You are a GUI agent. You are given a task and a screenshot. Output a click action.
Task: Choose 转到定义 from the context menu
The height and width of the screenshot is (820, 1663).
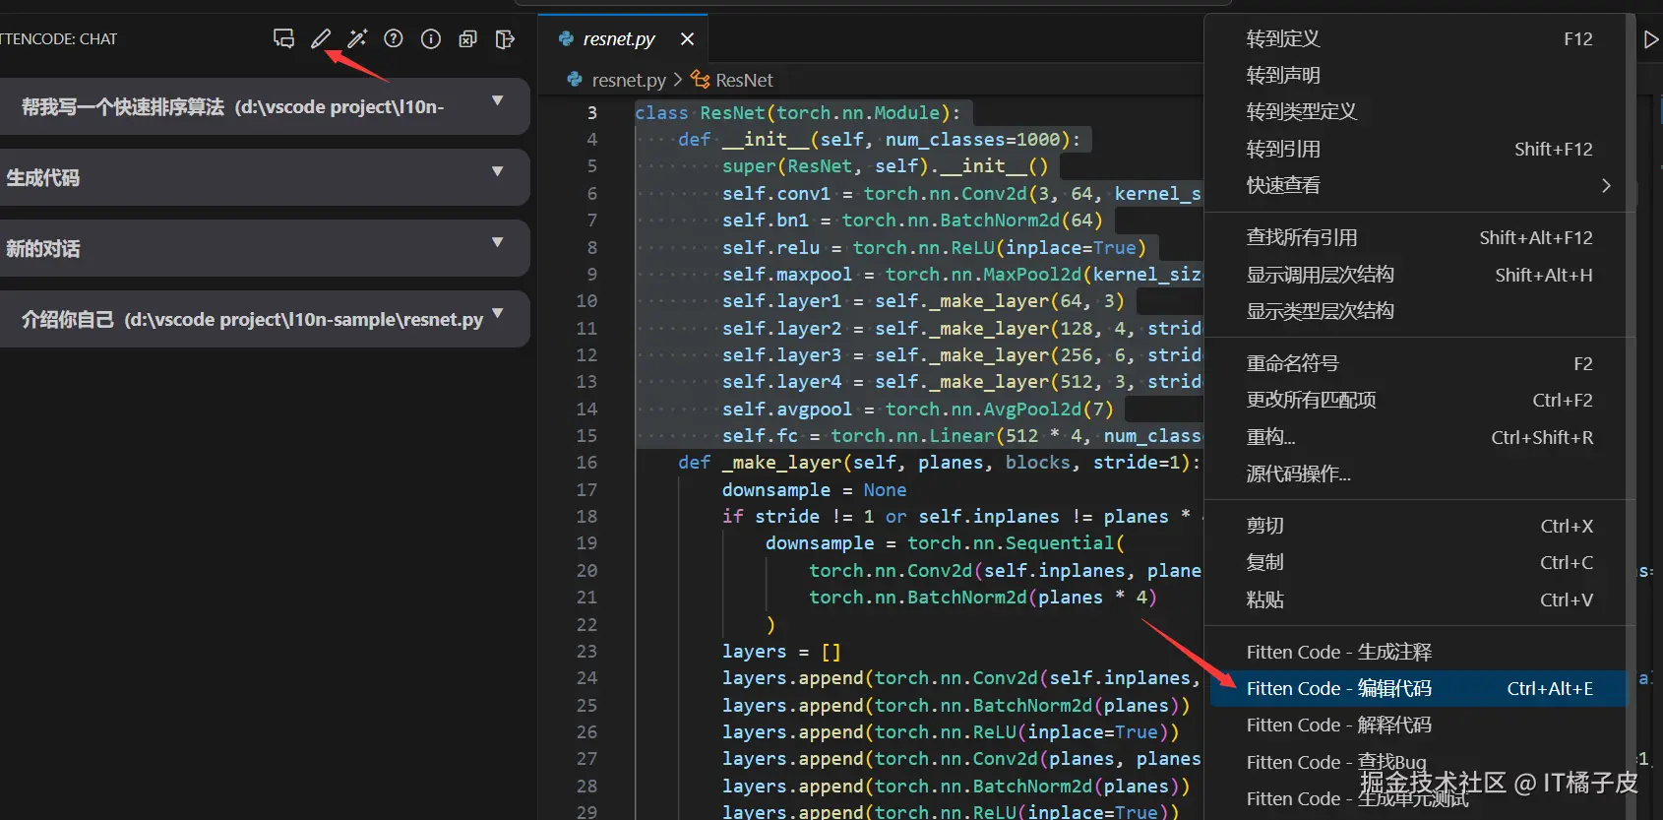click(x=1419, y=38)
